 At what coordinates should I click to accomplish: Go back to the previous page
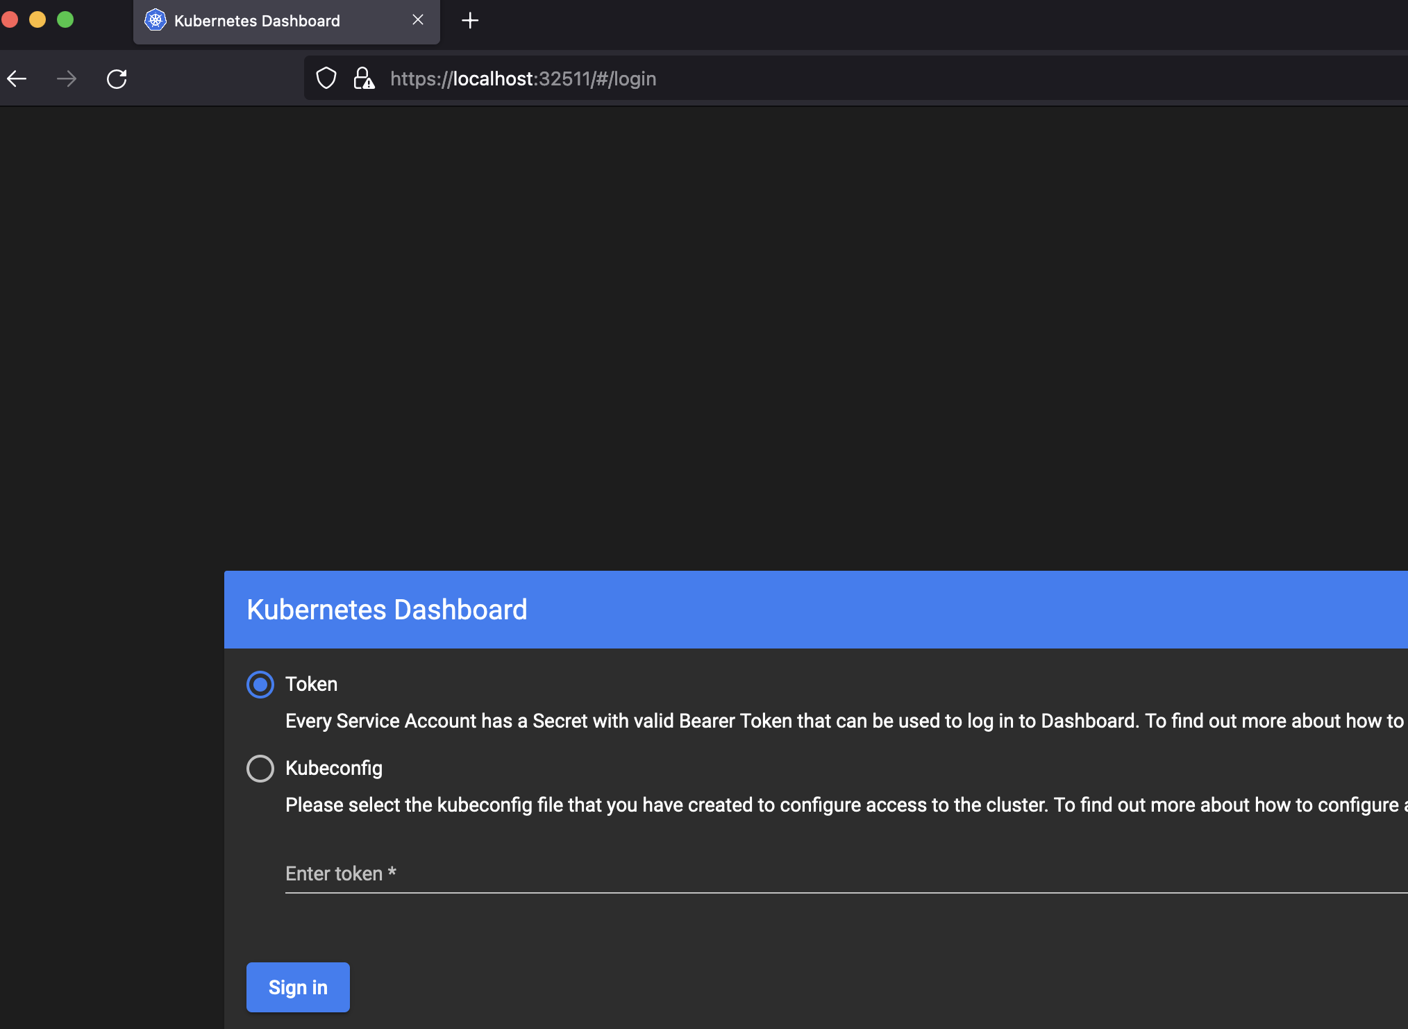(17, 79)
